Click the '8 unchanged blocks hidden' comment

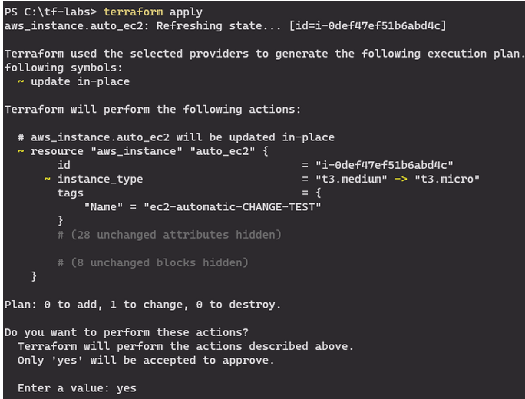click(153, 262)
